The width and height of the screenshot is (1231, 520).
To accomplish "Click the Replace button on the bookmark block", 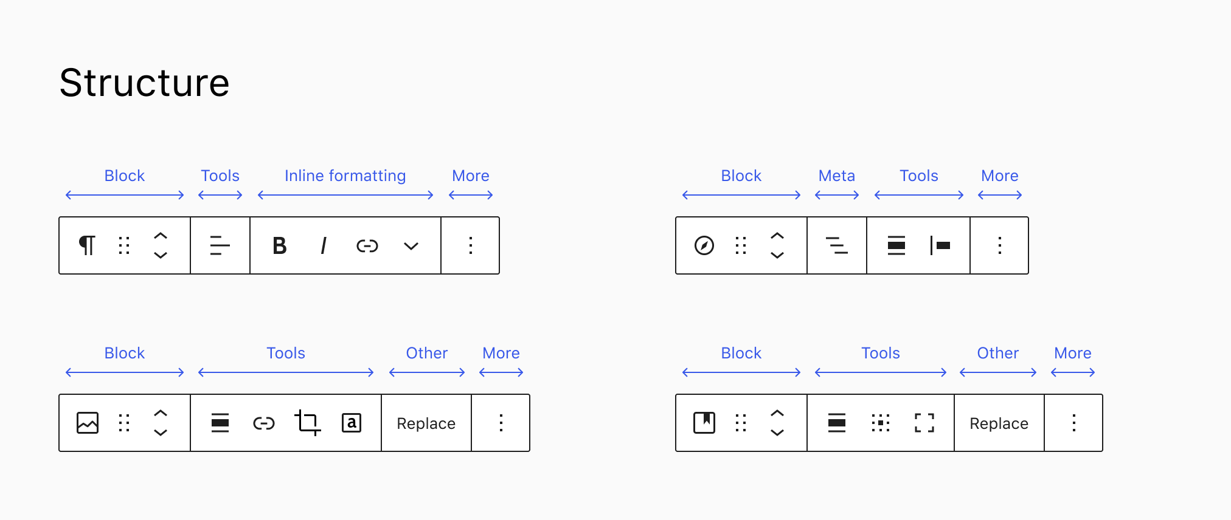I will coord(998,423).
